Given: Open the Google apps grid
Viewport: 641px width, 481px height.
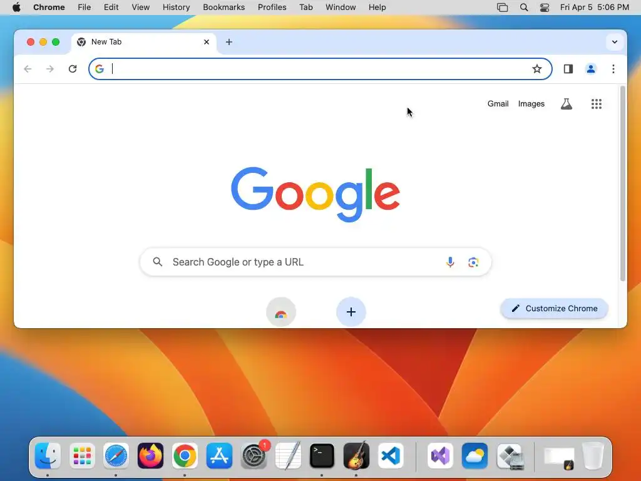Looking at the screenshot, I should tap(597, 104).
